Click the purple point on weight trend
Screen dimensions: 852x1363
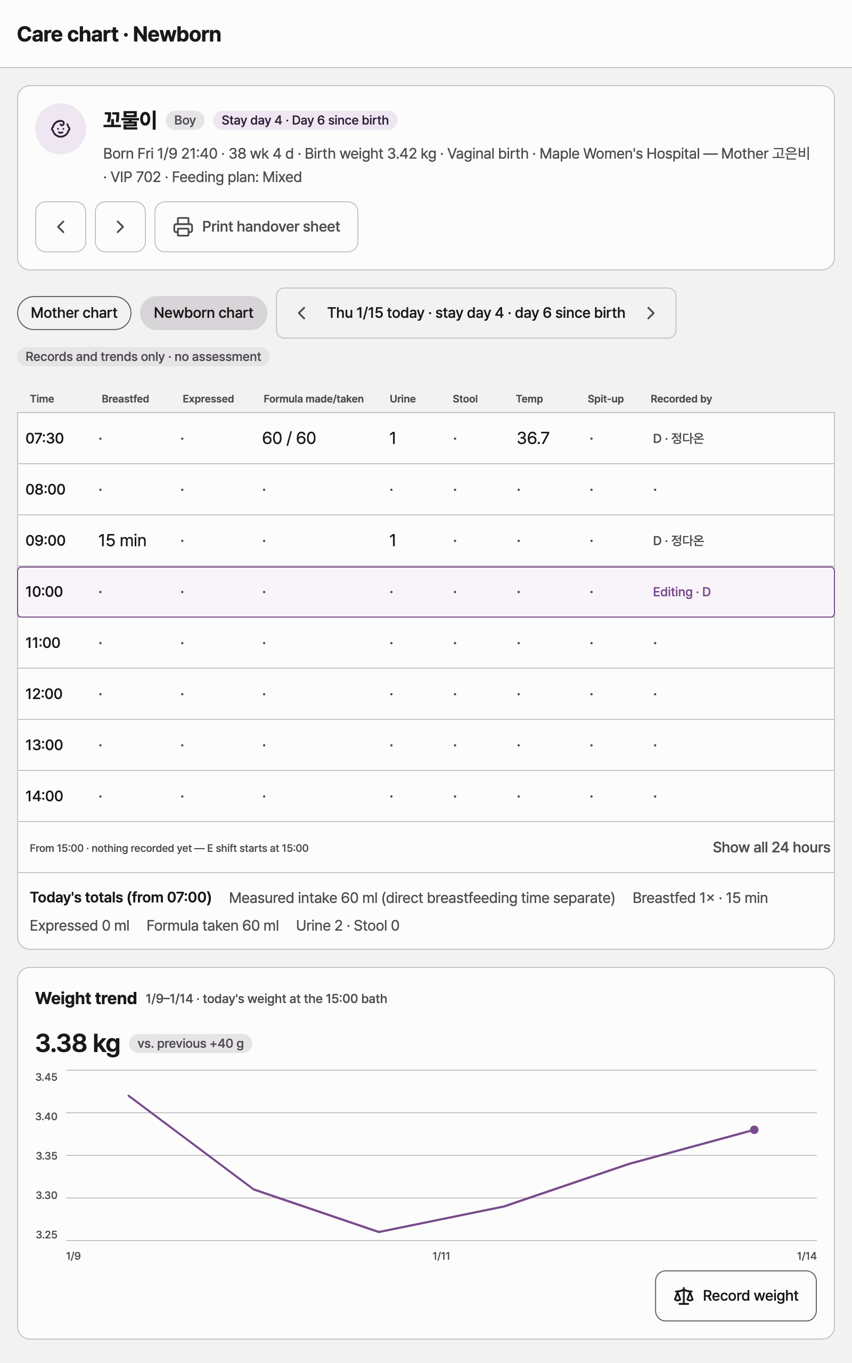click(755, 1130)
